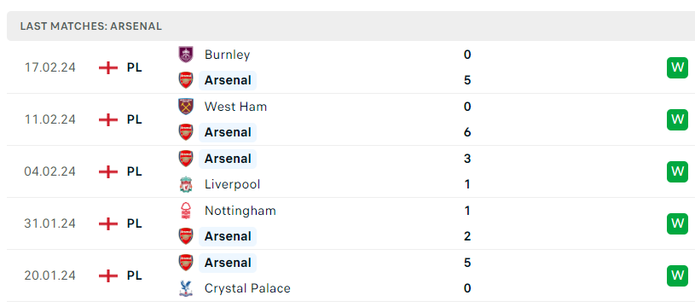Click the W badge for Burnley match
Viewport: 695px width, 307px height.
pyautogui.click(x=677, y=67)
